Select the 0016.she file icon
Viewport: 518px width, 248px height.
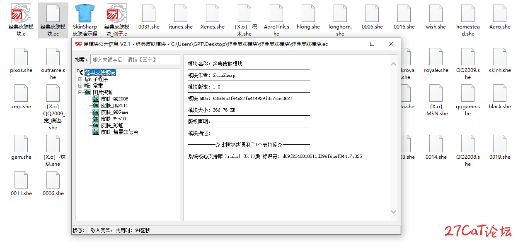click(404, 14)
